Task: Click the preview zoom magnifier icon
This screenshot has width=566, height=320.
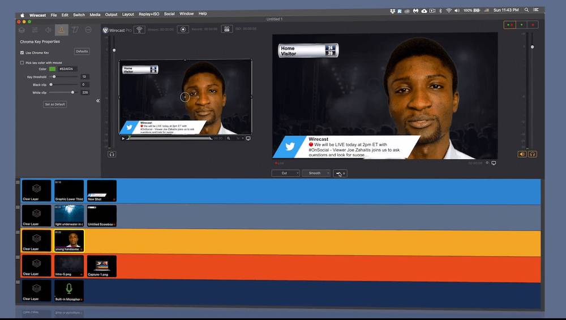Action: pyautogui.click(x=229, y=139)
